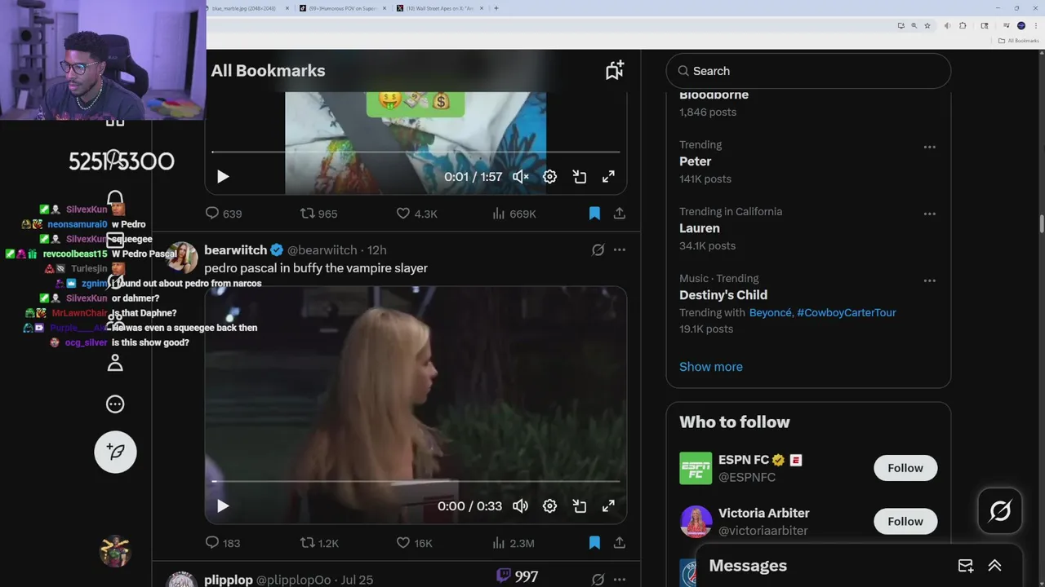The width and height of the screenshot is (1045, 587).
Task: Open bearwiitch profile avatar
Action: pyautogui.click(x=182, y=257)
